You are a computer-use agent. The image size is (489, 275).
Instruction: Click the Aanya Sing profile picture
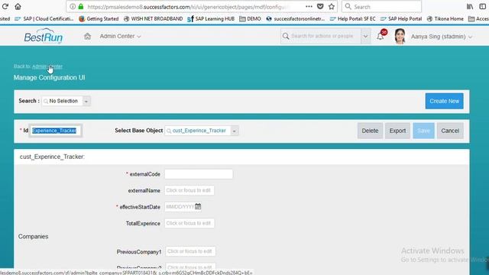[400, 36]
